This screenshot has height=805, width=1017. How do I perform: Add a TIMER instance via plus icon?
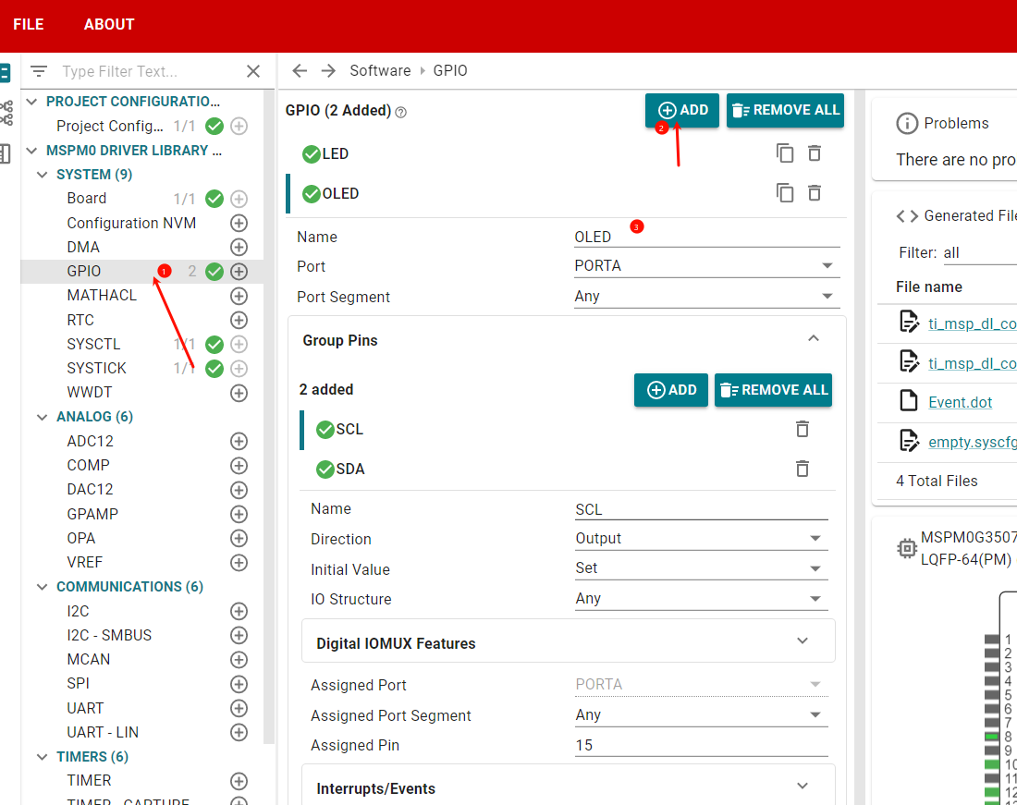click(239, 781)
